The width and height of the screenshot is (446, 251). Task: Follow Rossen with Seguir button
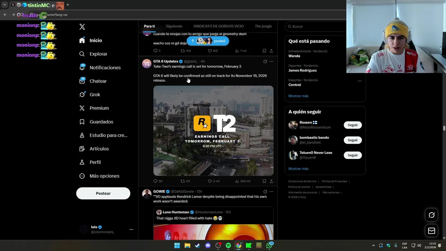click(x=353, y=125)
